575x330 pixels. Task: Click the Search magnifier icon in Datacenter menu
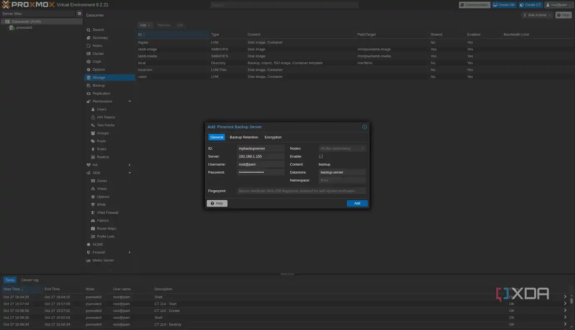click(89, 30)
